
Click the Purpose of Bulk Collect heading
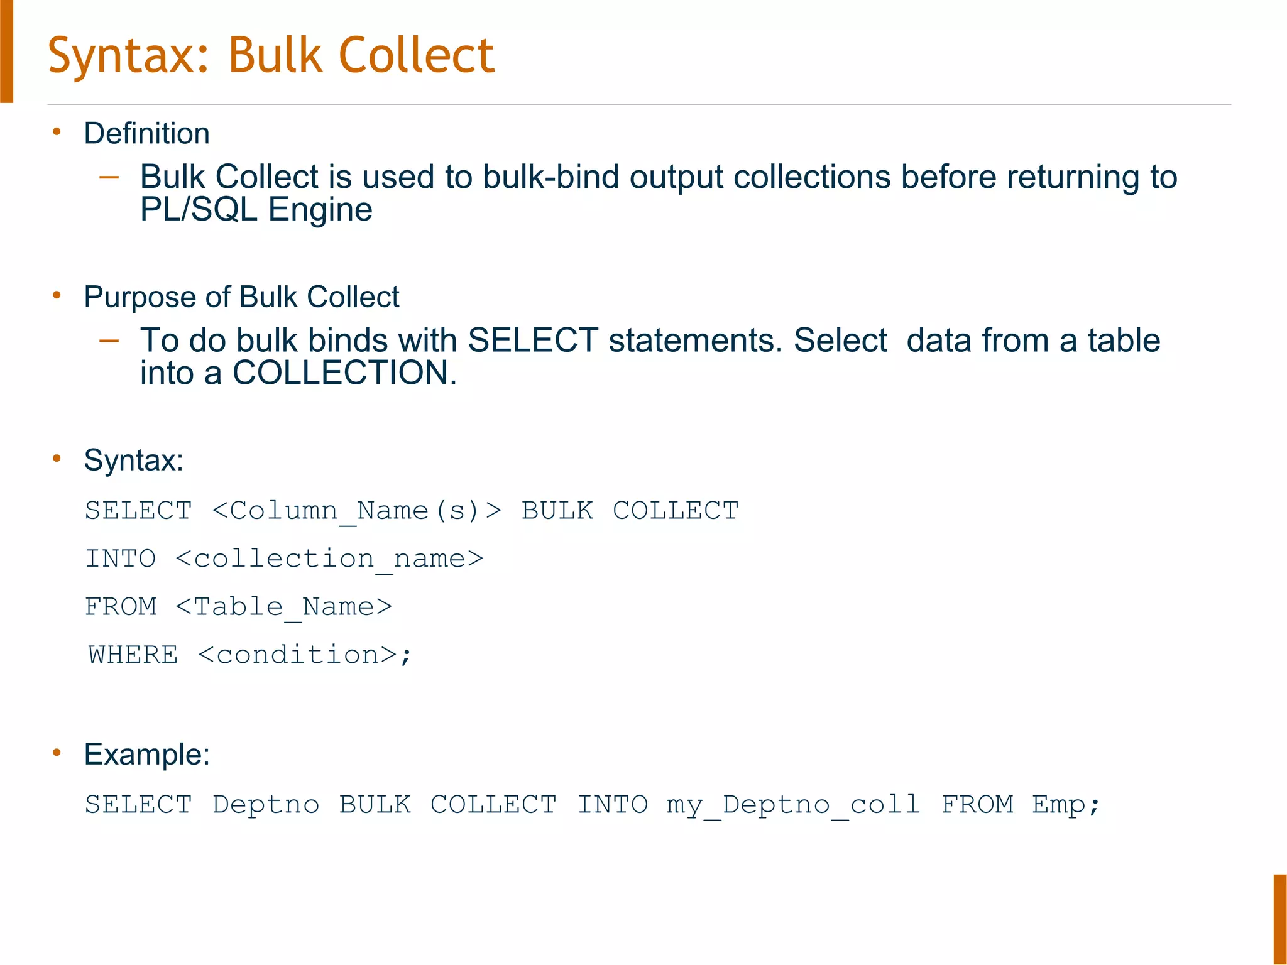[242, 297]
